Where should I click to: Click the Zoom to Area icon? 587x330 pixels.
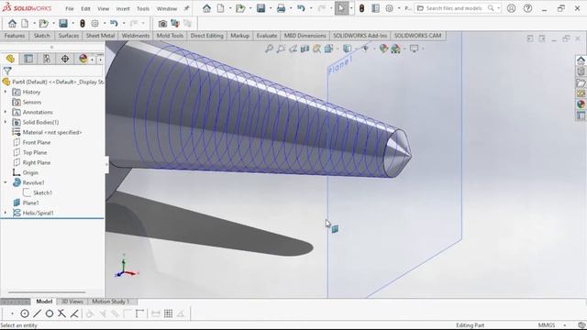(281, 49)
